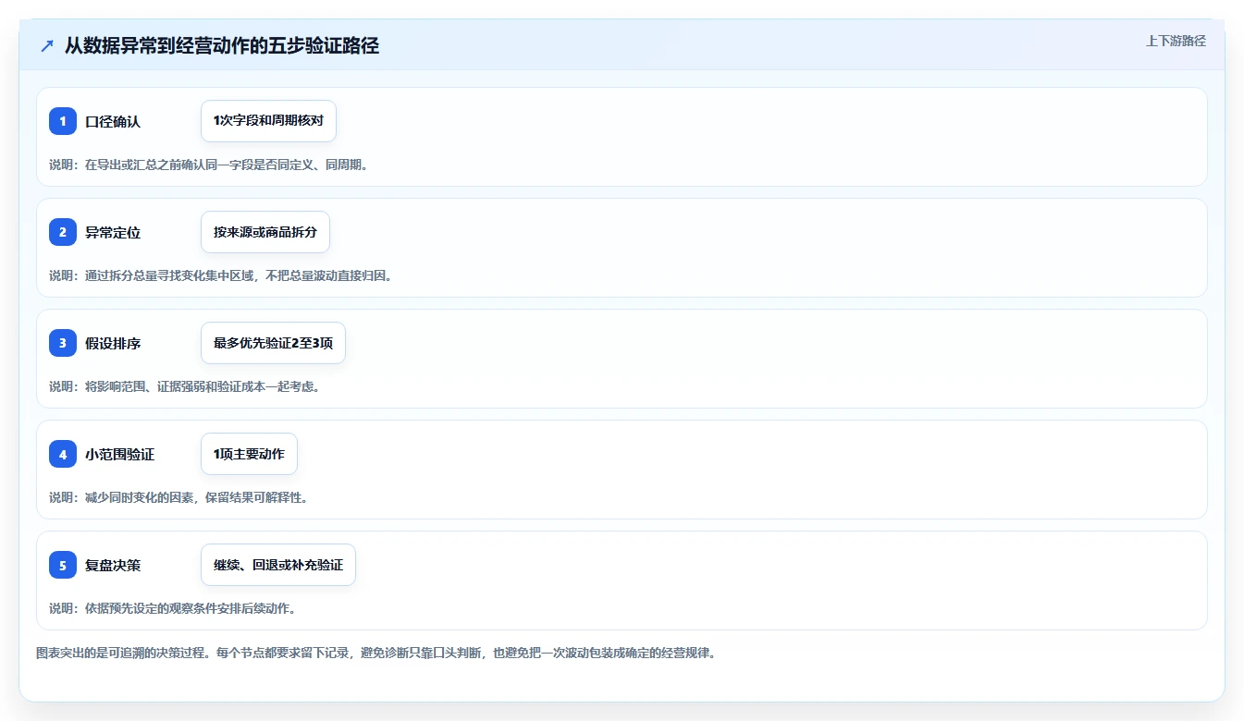Click the description starting 将影响范围

184,386
